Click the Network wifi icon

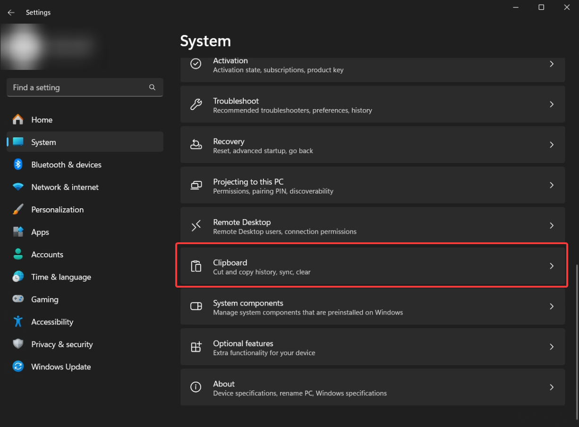tap(18, 187)
